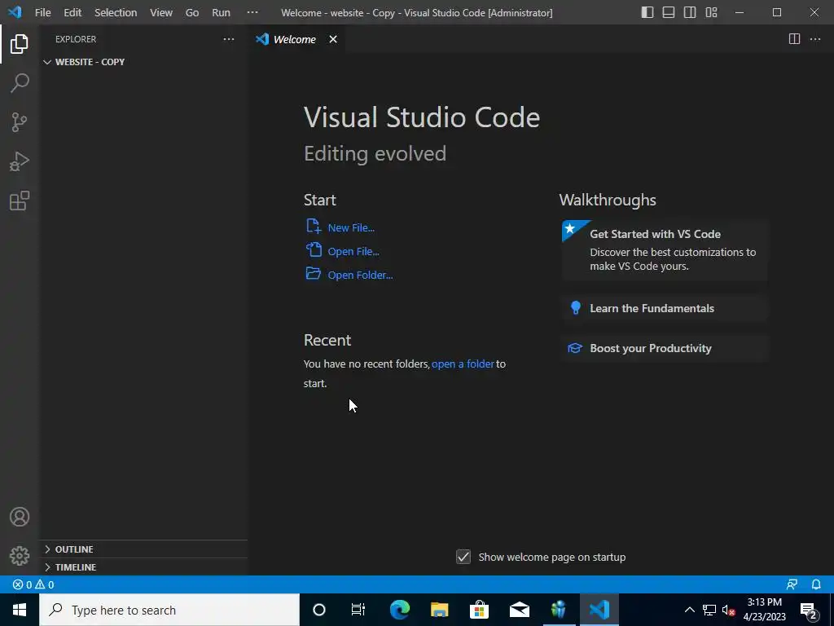Expand the TIMELINE section
Screen dimensions: 834x626
coord(143,567)
